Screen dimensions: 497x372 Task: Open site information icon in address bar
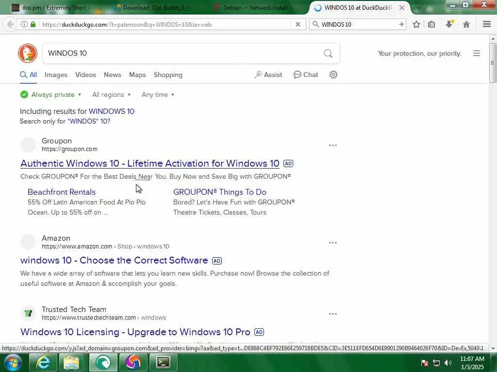(24, 24)
